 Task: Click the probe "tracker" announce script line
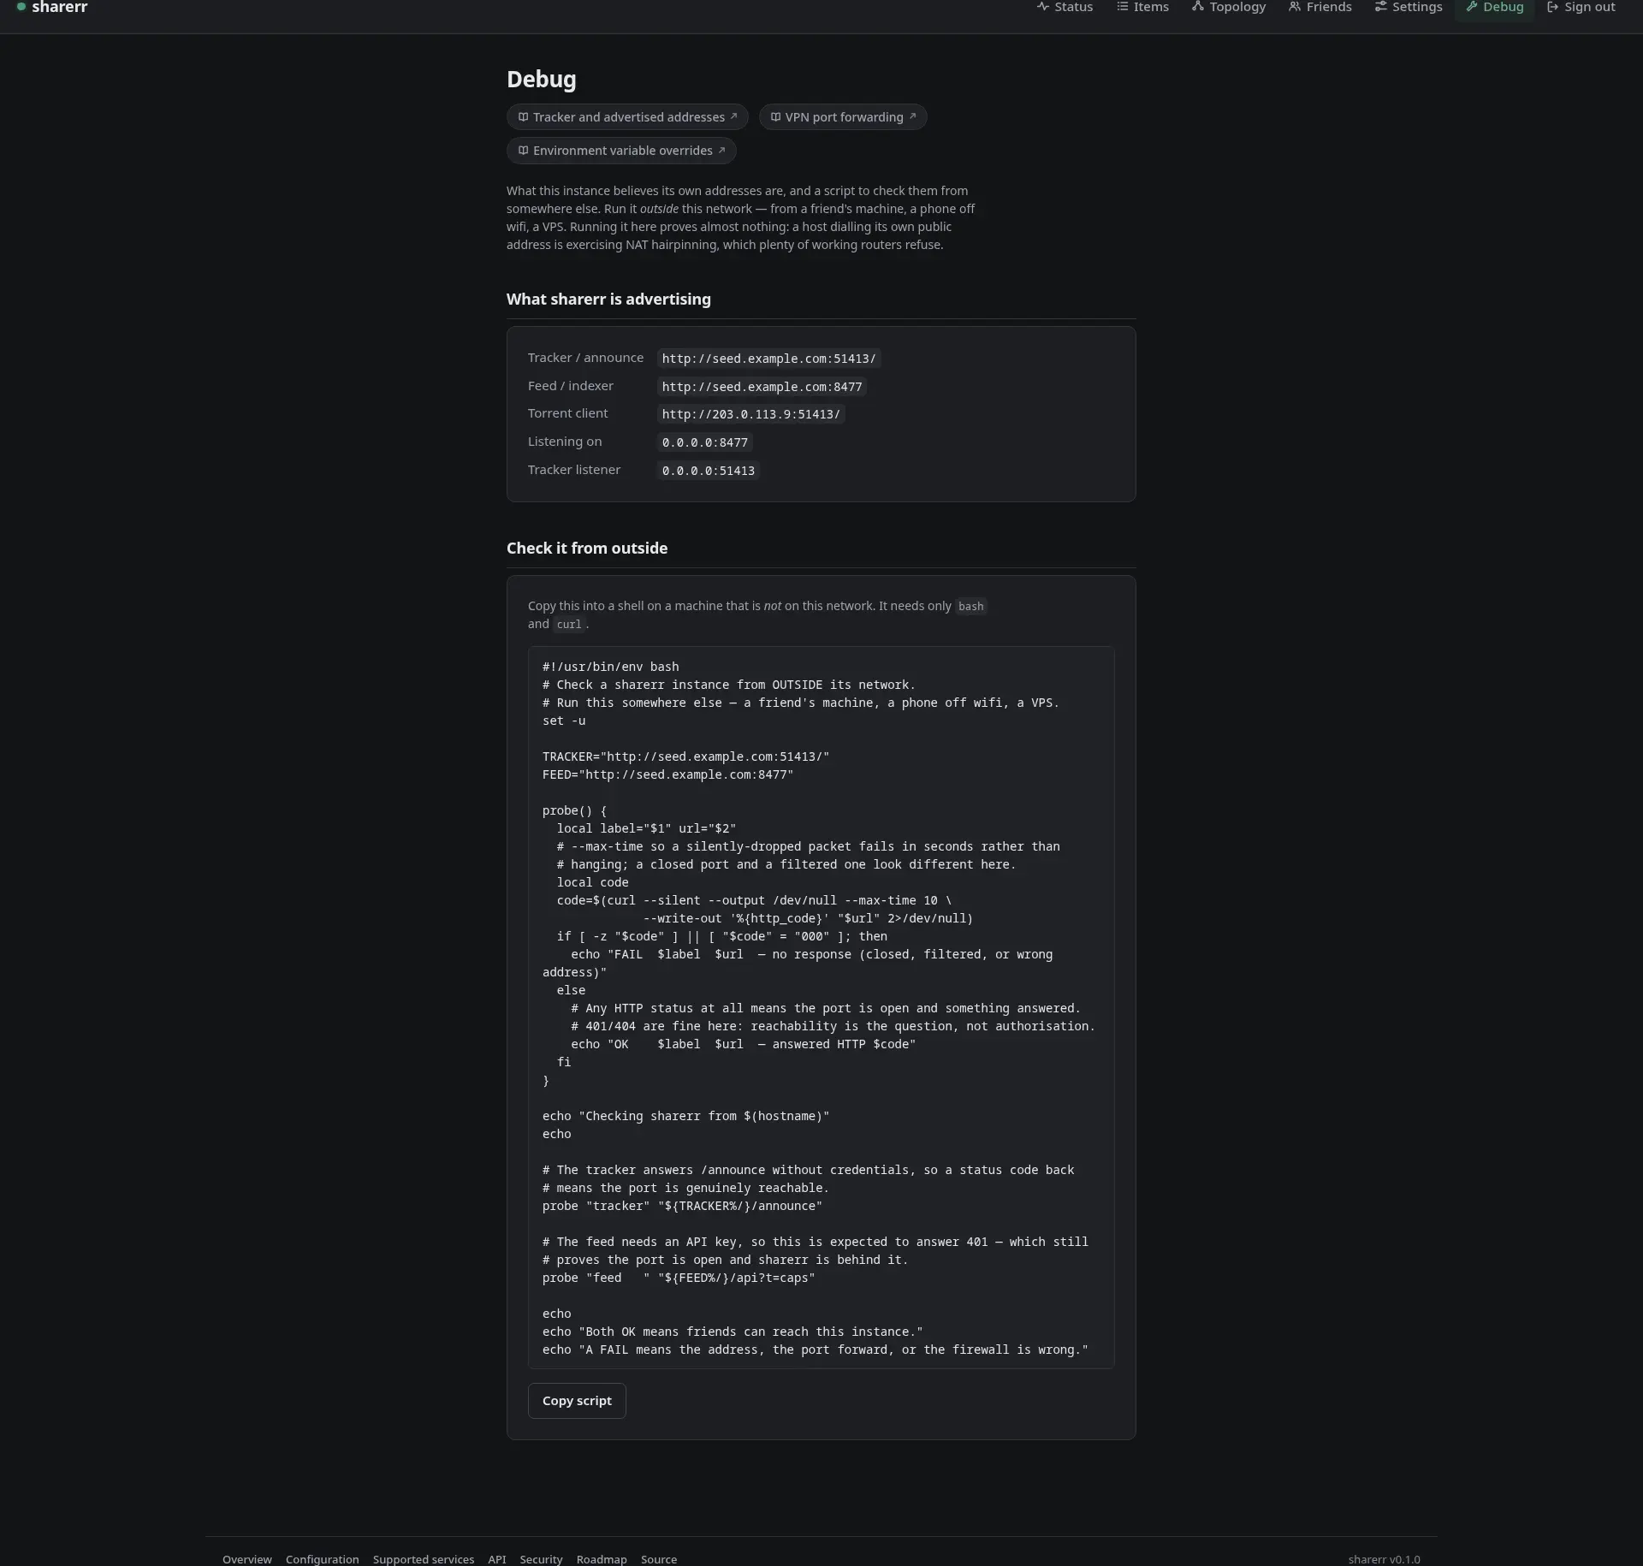[682, 1206]
